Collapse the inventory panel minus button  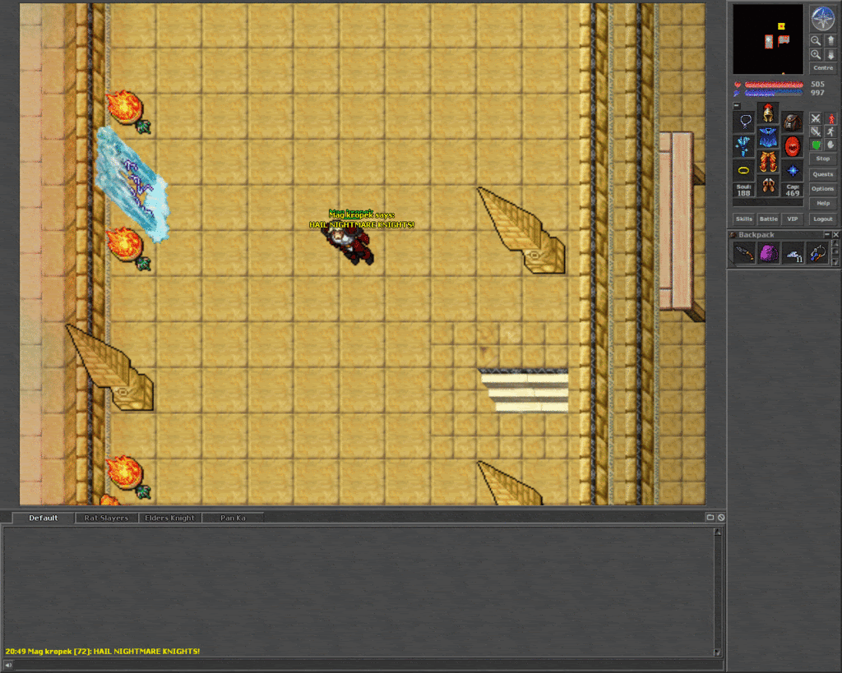[737, 106]
